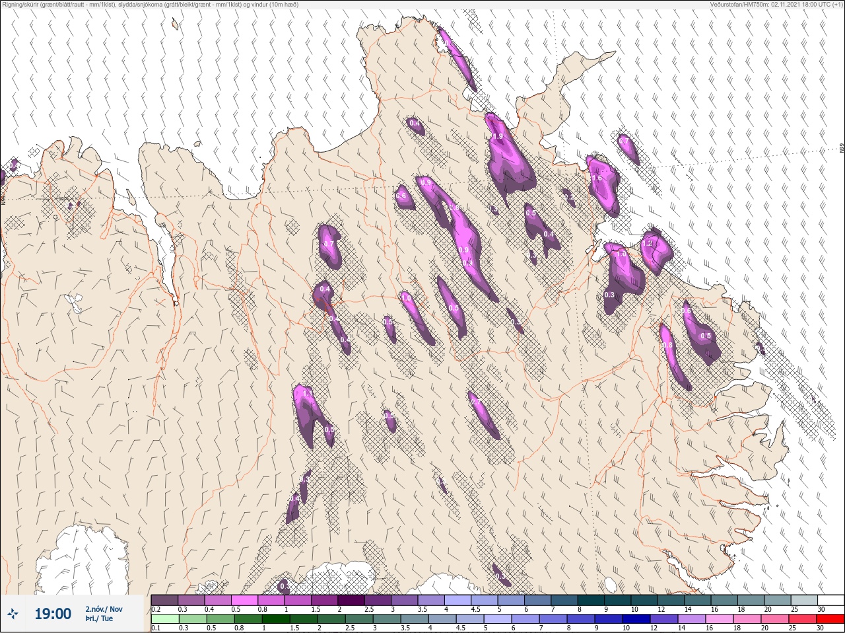Click the '0.1' value in the rain legend

click(x=156, y=628)
